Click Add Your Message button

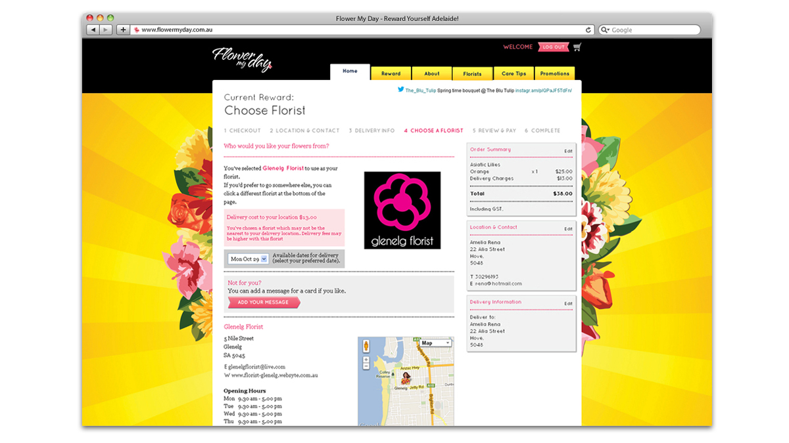(x=264, y=303)
